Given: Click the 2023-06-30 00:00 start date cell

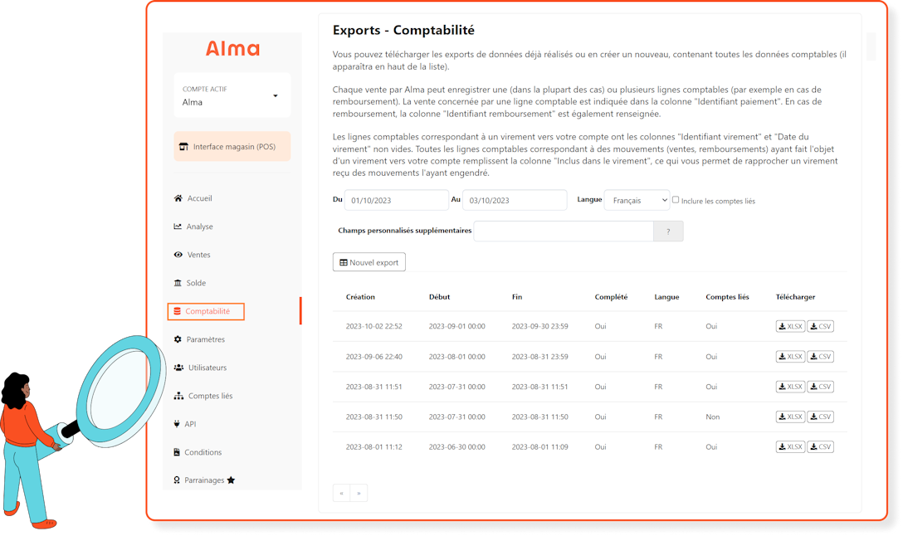Looking at the screenshot, I should [456, 446].
